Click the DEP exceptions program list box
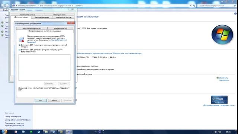 44,67
